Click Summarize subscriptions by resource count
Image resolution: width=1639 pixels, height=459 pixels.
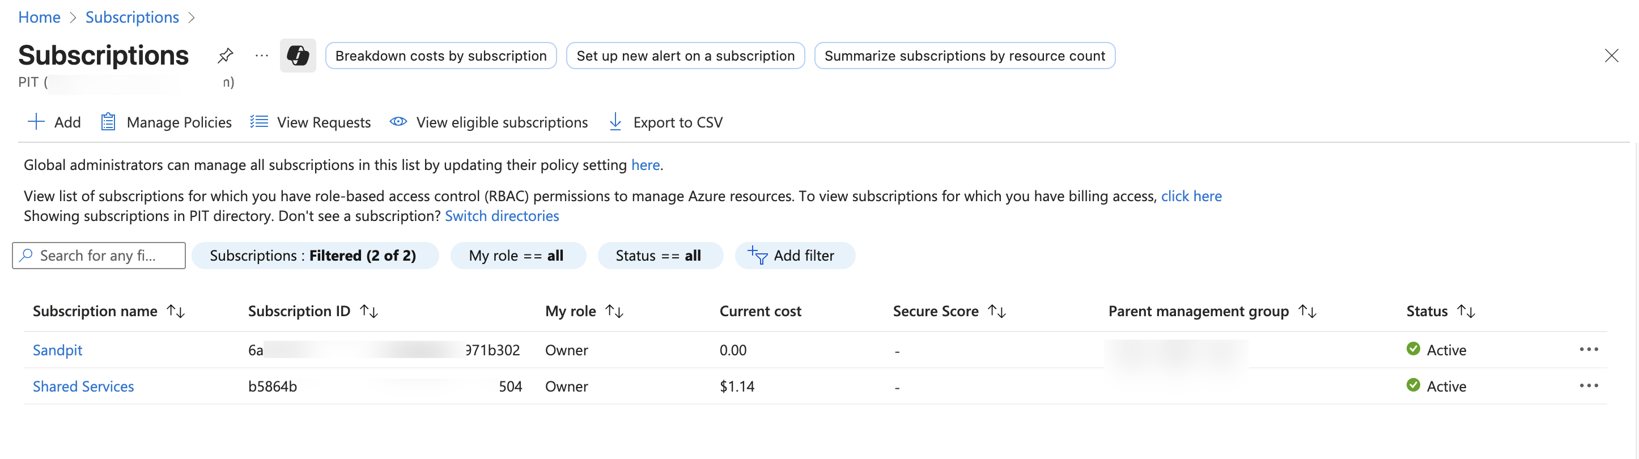pos(965,56)
